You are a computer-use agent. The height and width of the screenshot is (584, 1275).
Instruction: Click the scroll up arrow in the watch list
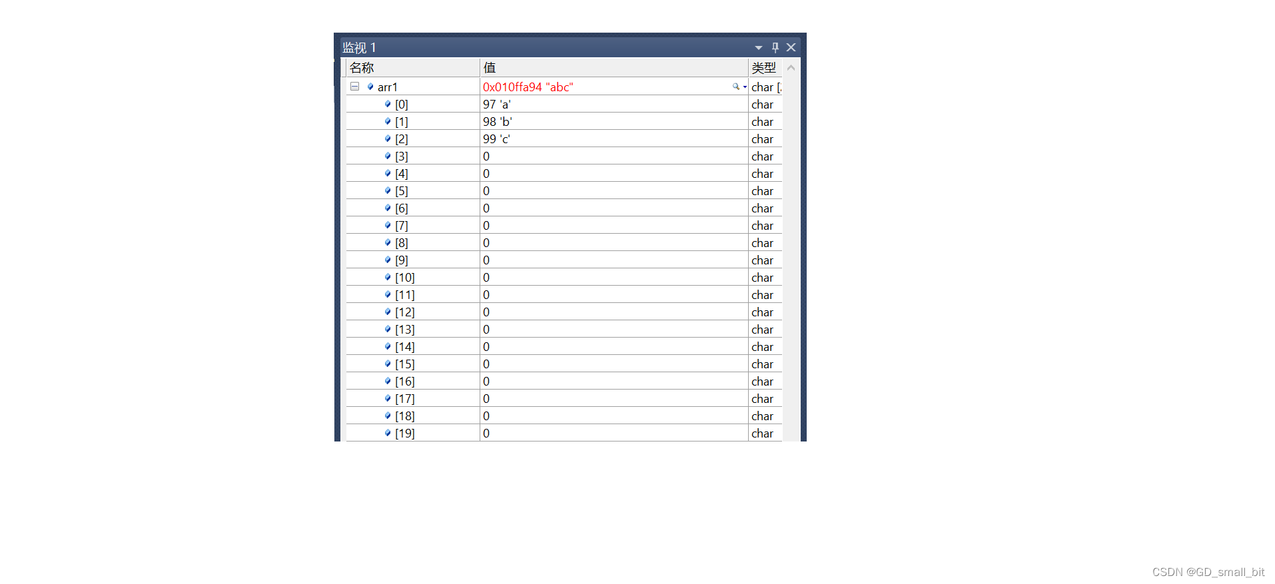791,68
